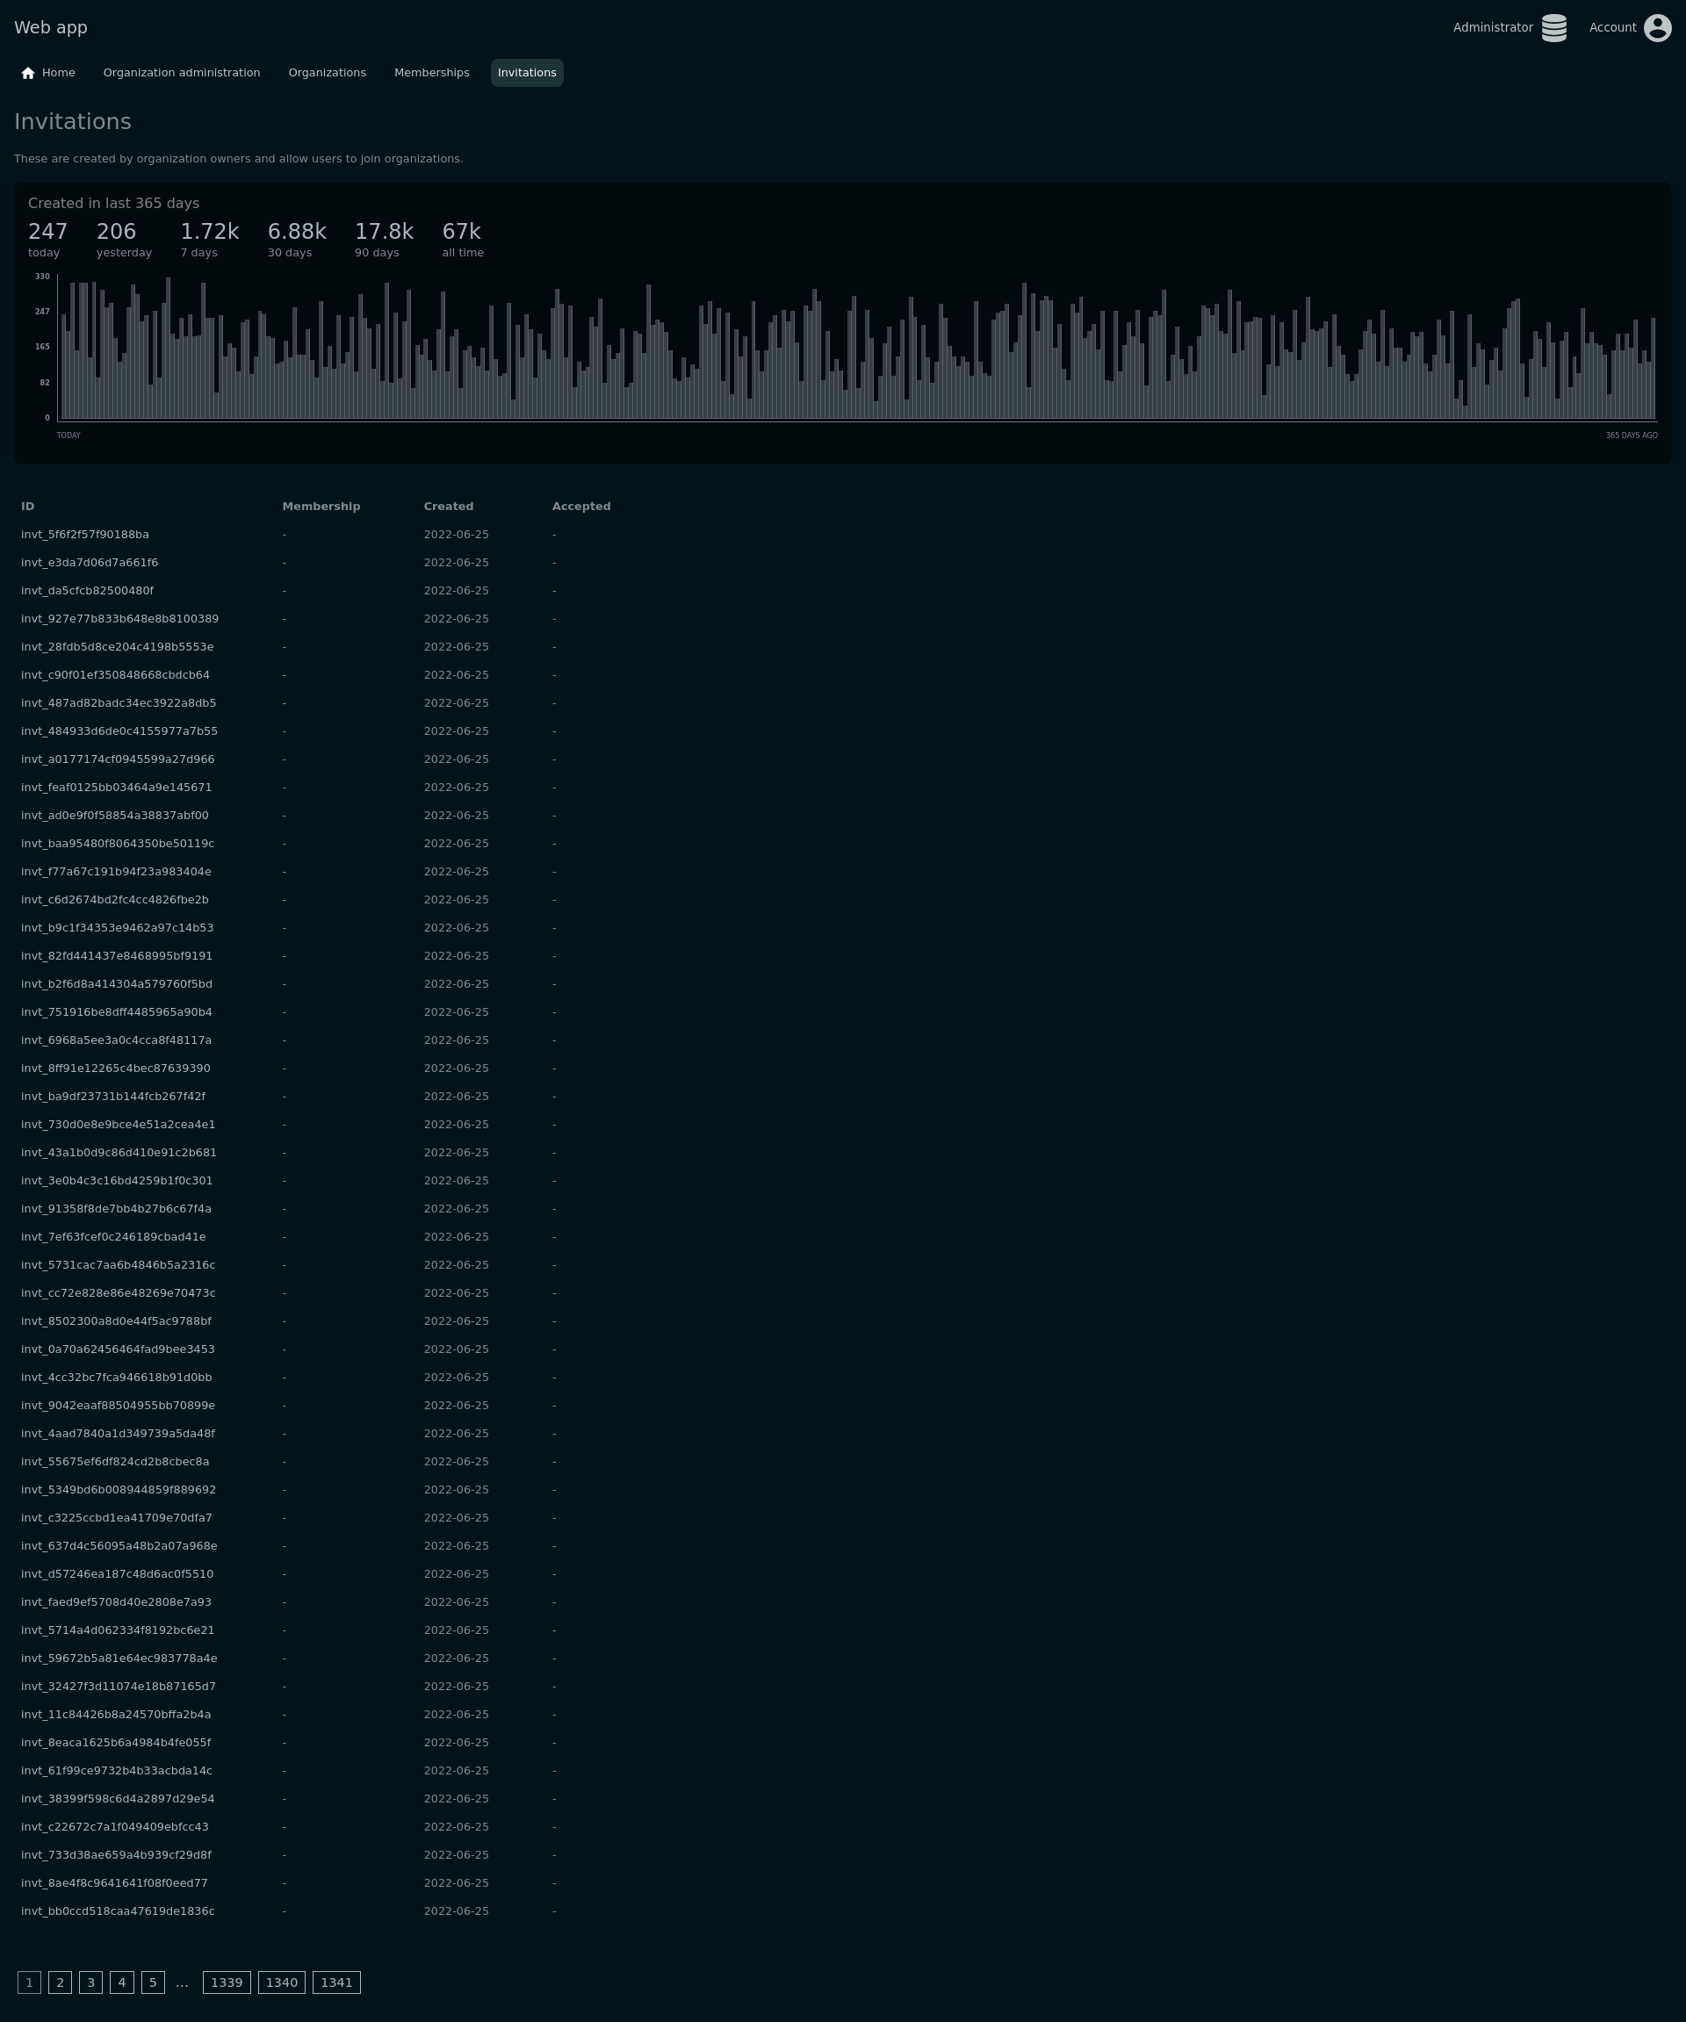Switch to the Organizations tab
Viewport: 1686px width, 2022px height.
tap(327, 73)
